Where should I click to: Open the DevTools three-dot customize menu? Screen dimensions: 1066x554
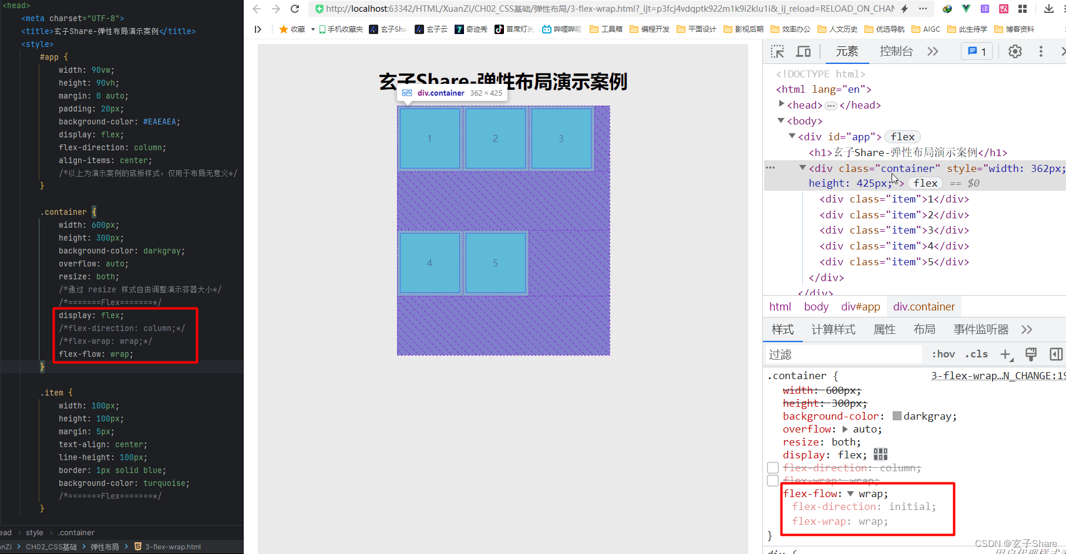[1041, 52]
